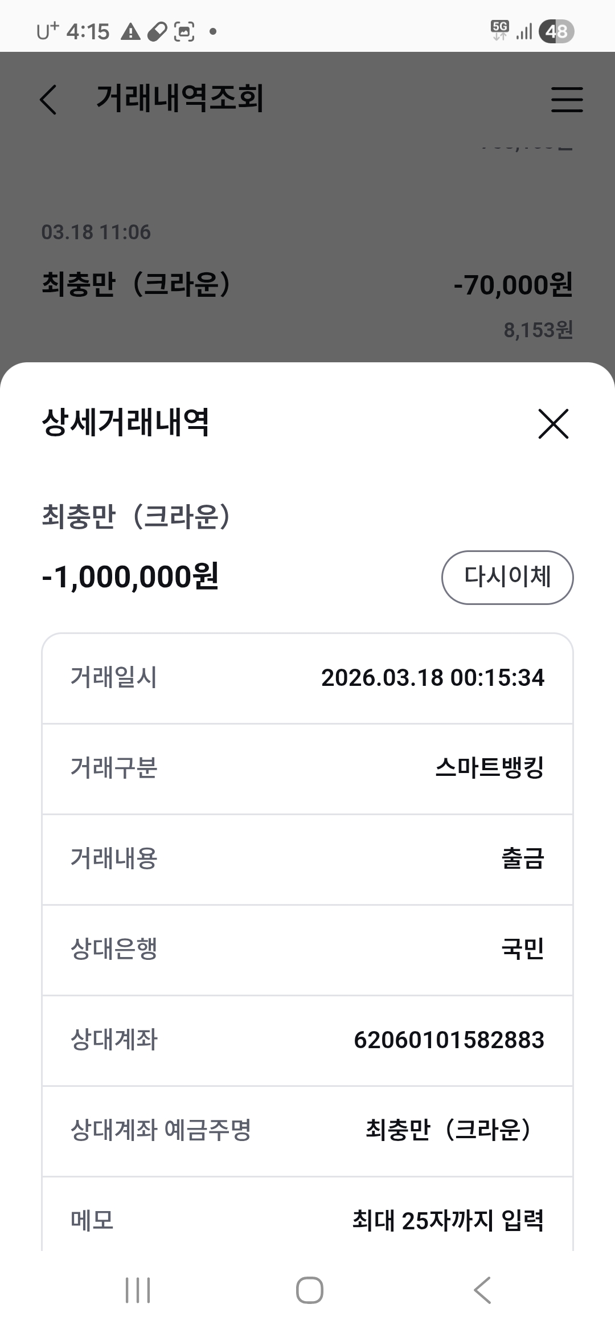This screenshot has width=615, height=1333.
Task: Select the -70,000원 transaction behind the sheet
Action: click(307, 285)
